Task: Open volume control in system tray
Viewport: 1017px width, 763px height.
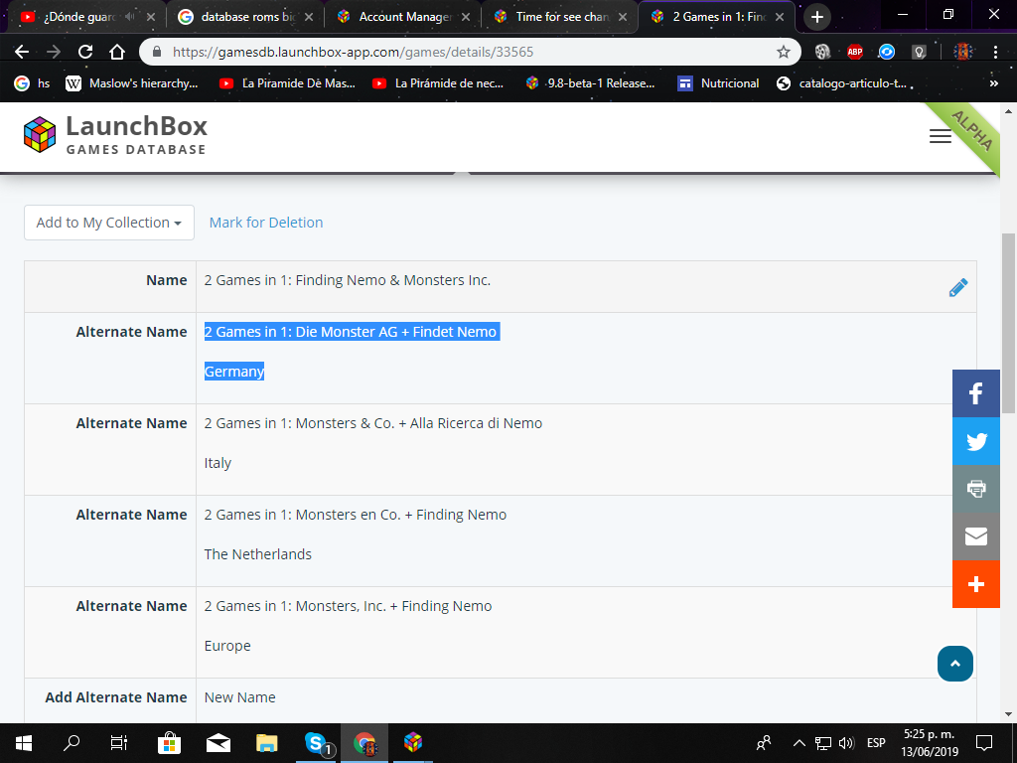Action: click(846, 743)
